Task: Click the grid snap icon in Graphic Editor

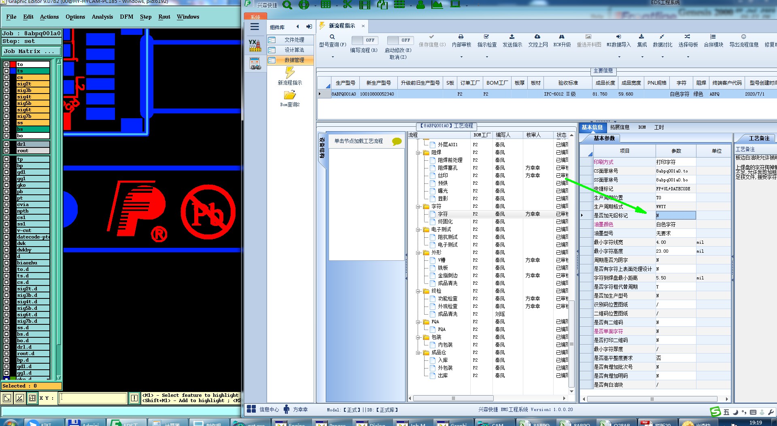Action: click(32, 398)
